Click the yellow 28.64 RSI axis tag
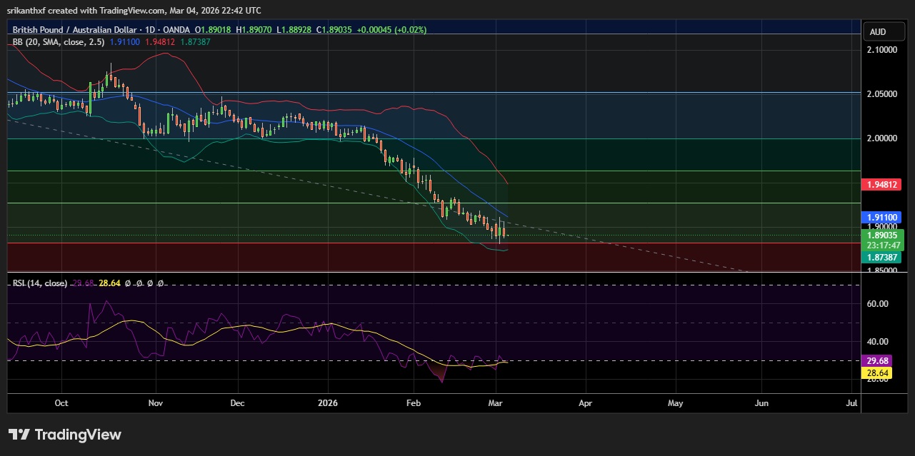The image size is (915, 456). tap(876, 373)
